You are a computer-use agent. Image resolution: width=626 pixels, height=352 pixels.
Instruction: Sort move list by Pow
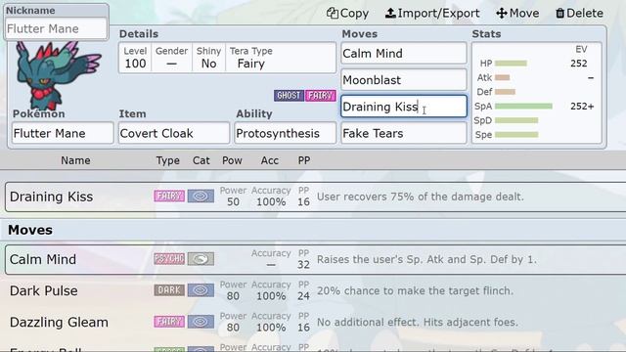pos(232,160)
